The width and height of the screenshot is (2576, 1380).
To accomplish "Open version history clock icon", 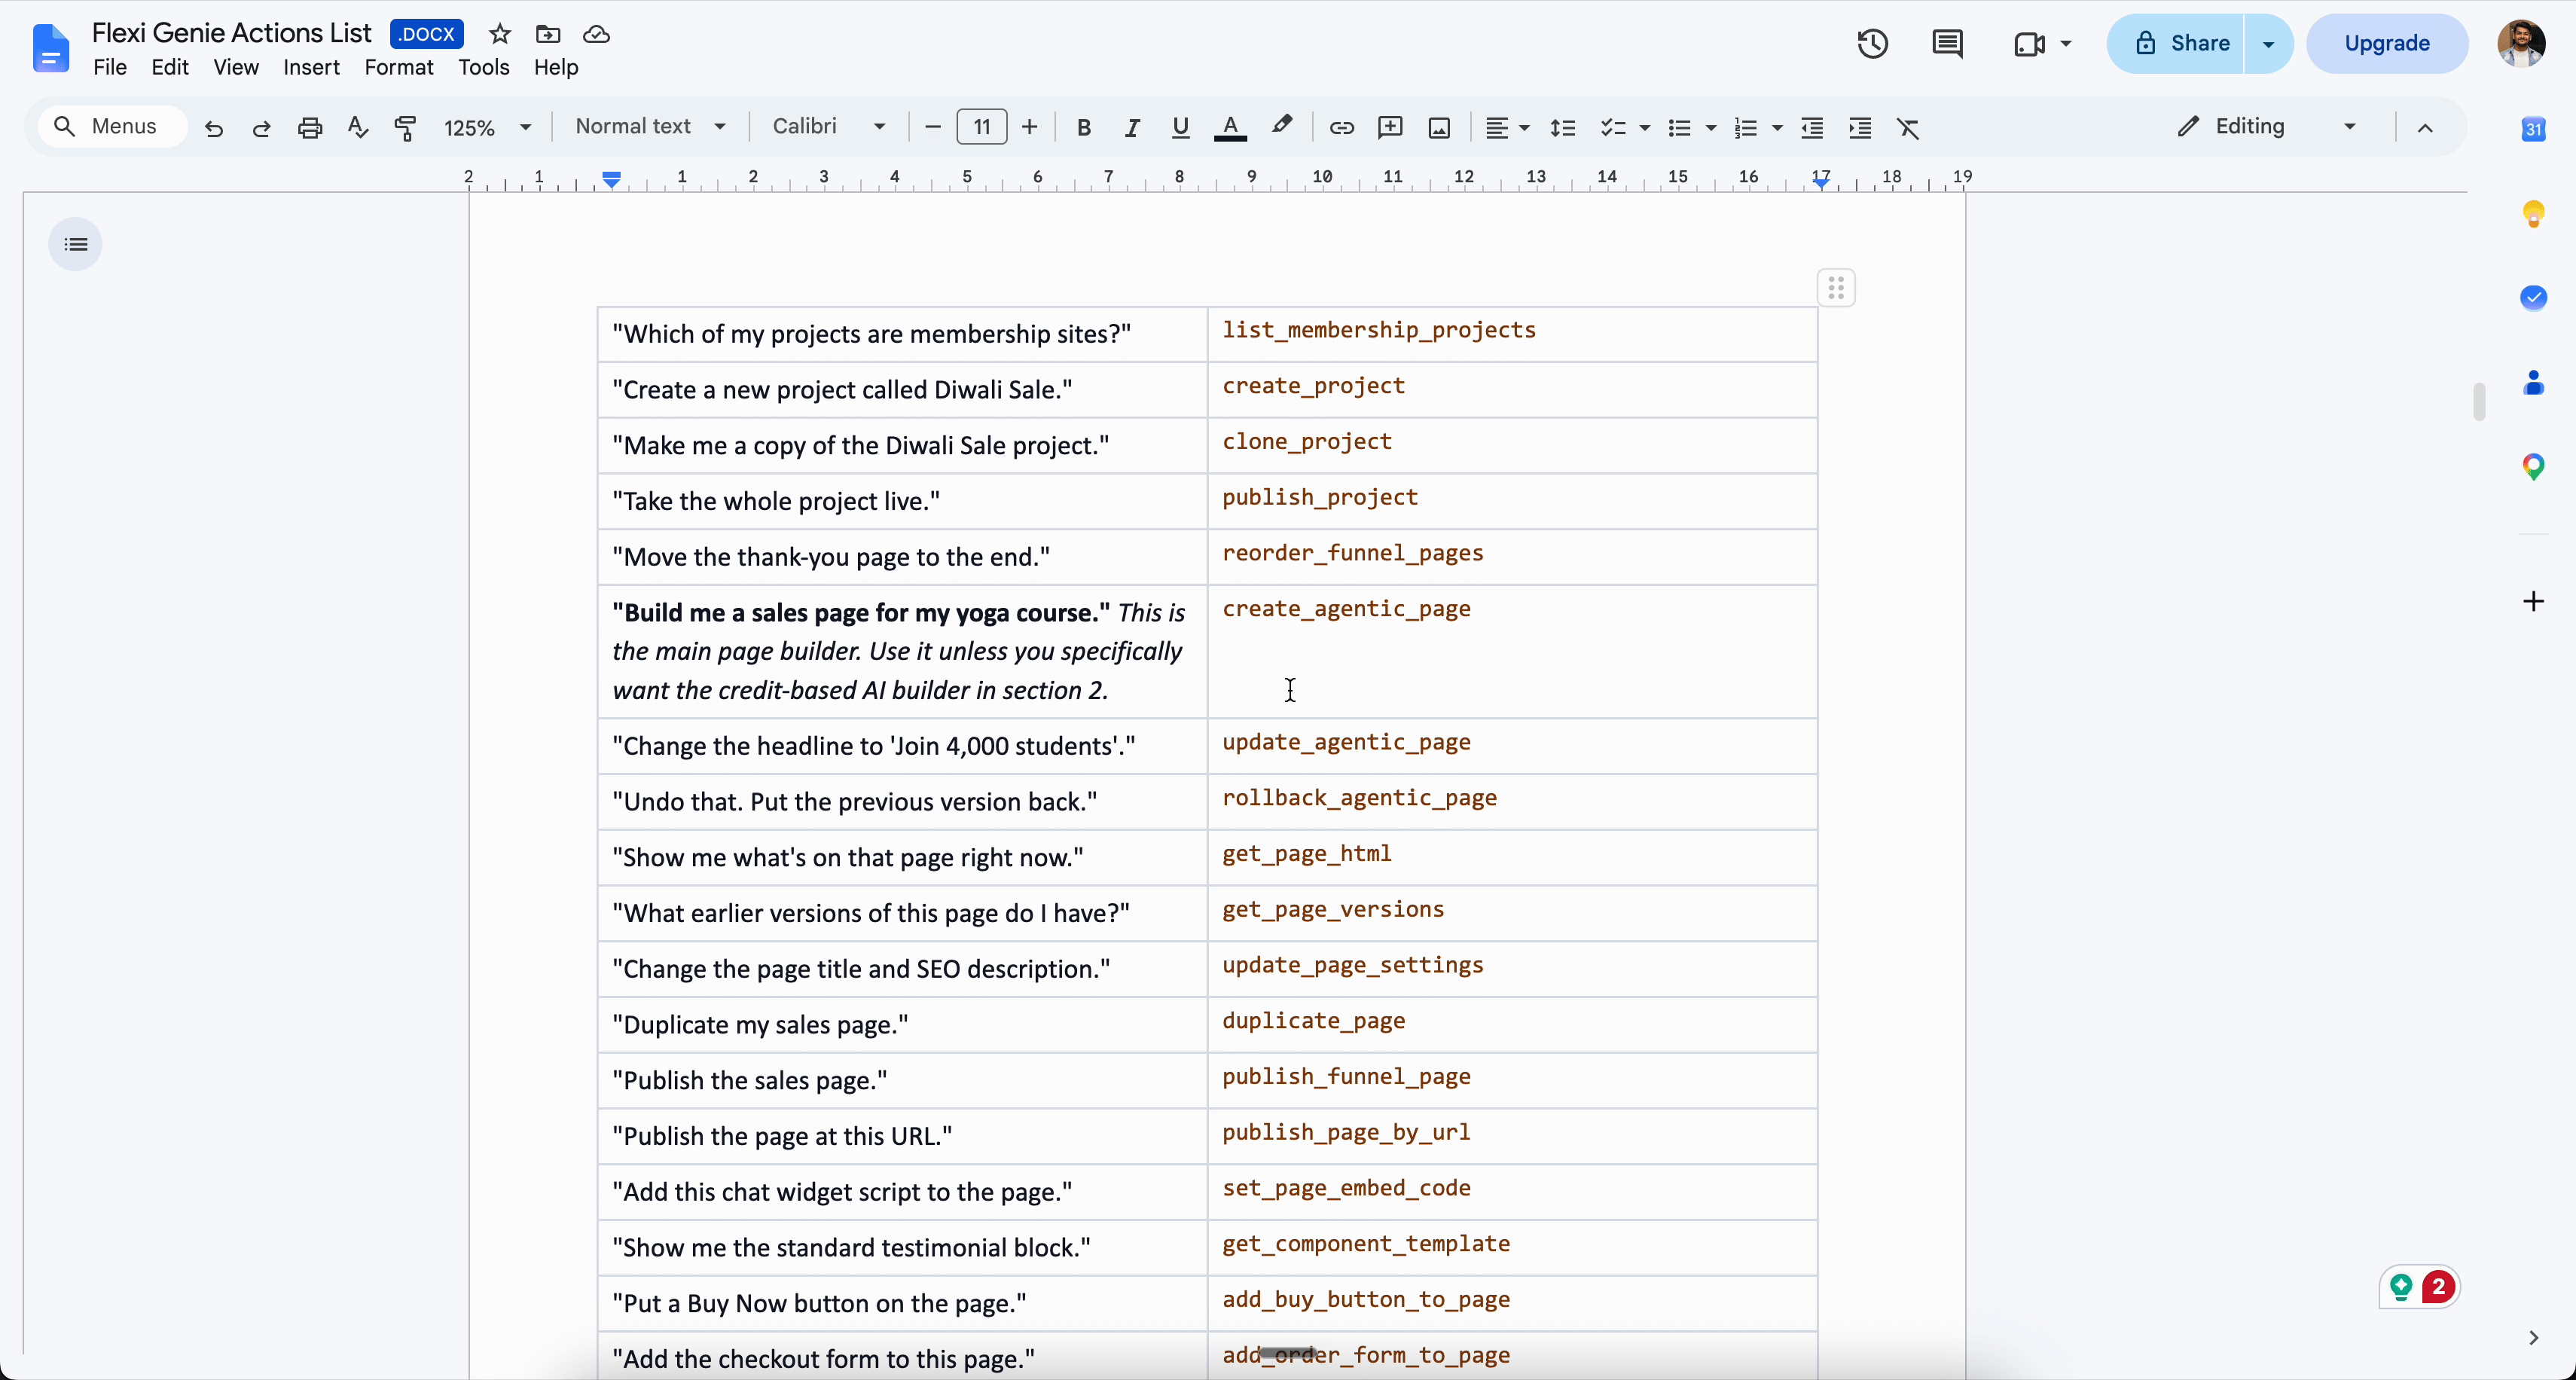I will (x=1873, y=44).
